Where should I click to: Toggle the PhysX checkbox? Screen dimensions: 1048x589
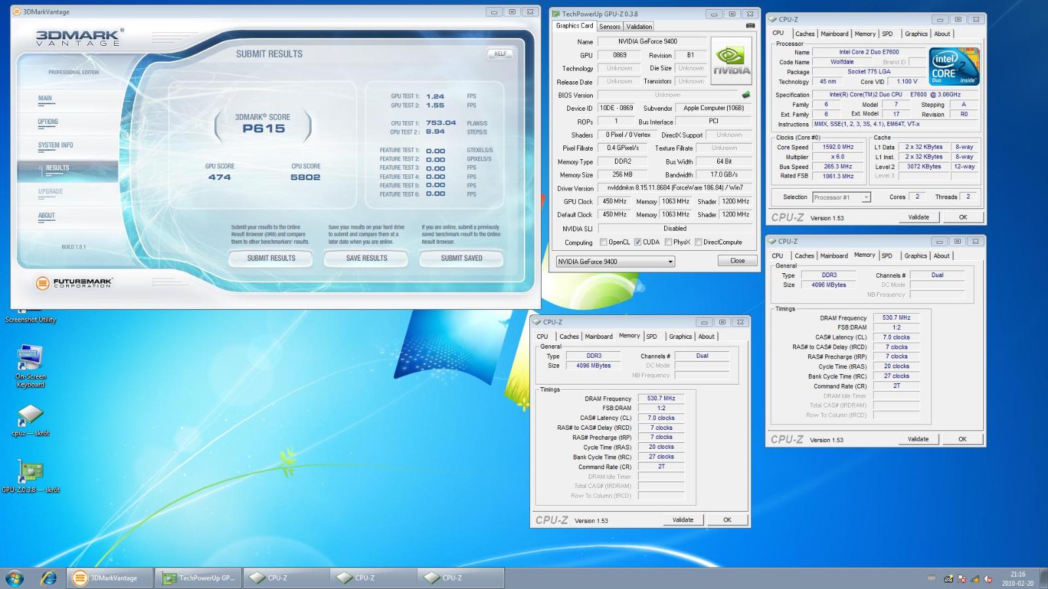point(668,242)
